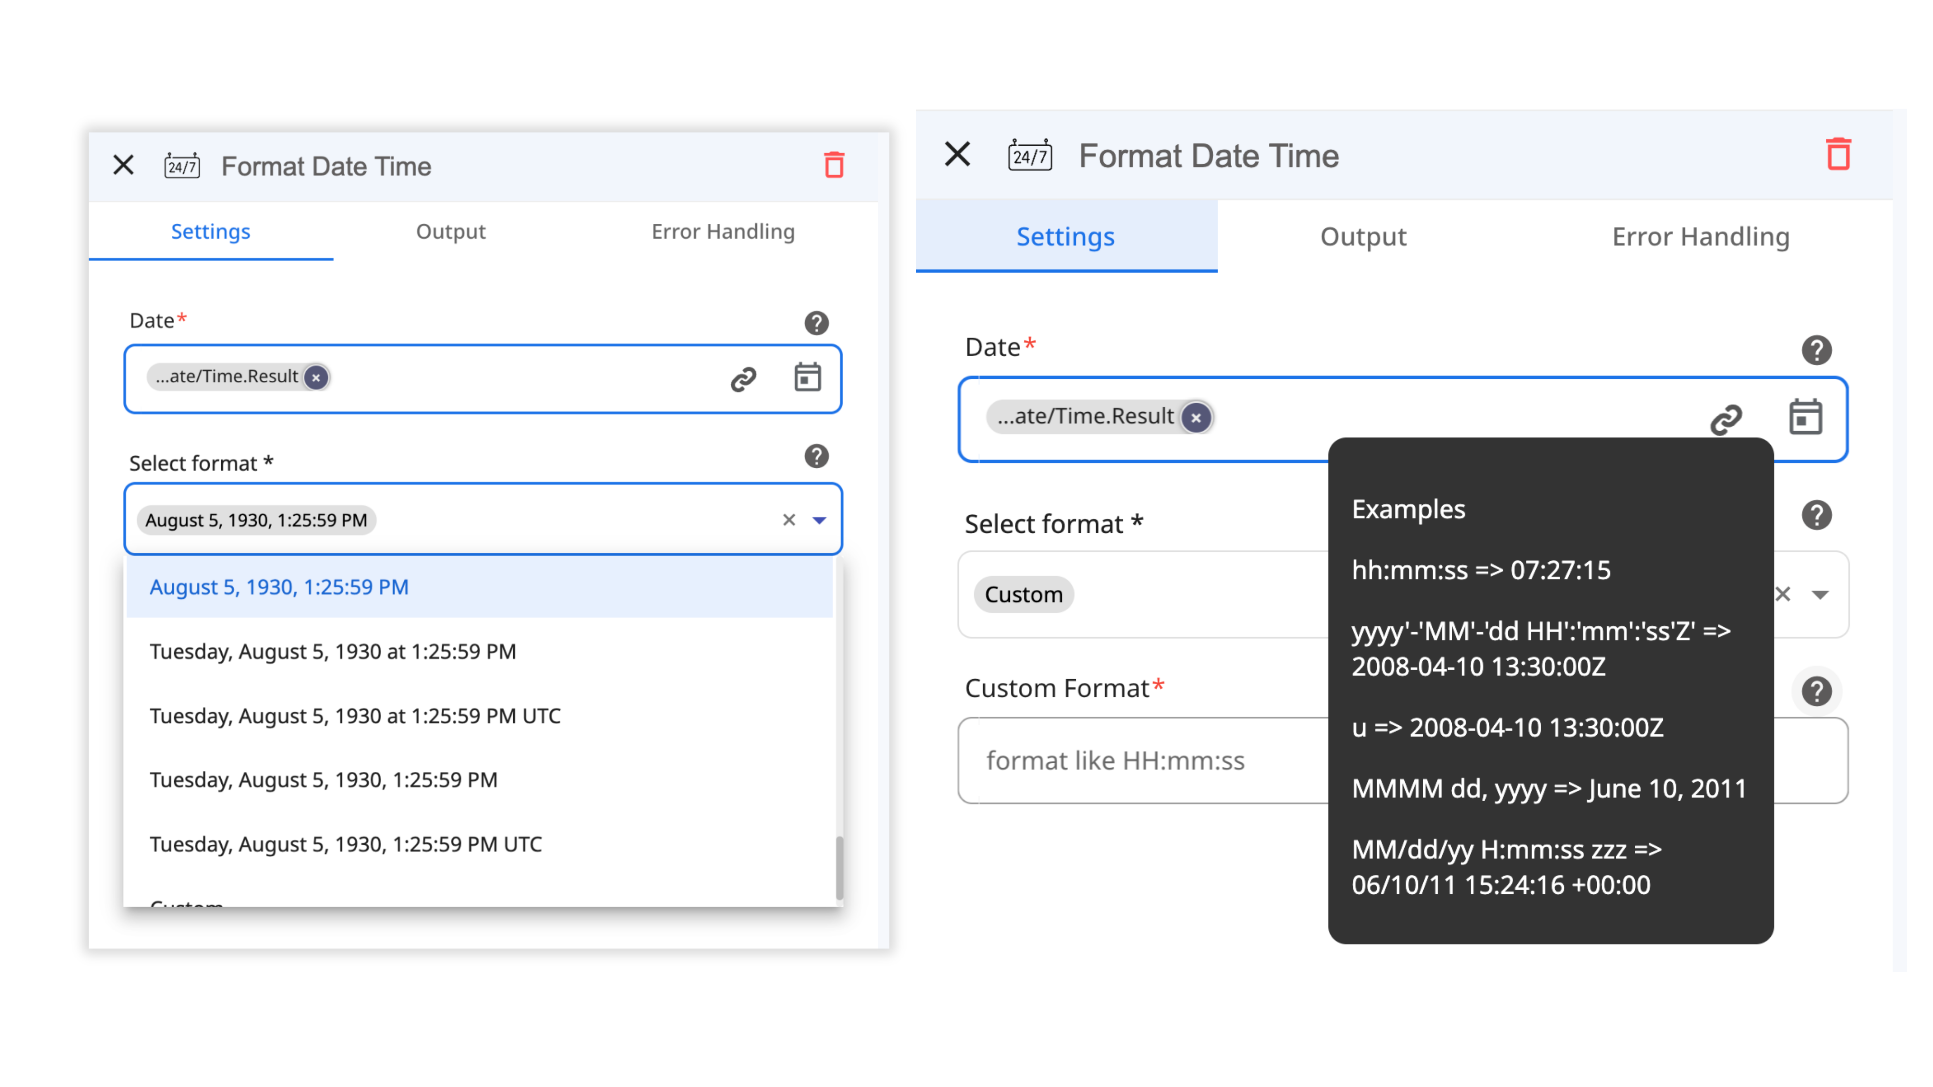Remove the Date/Time.Result chip in right panel
Image resolution: width=1933 pixels, height=1087 pixels.
pyautogui.click(x=1196, y=418)
